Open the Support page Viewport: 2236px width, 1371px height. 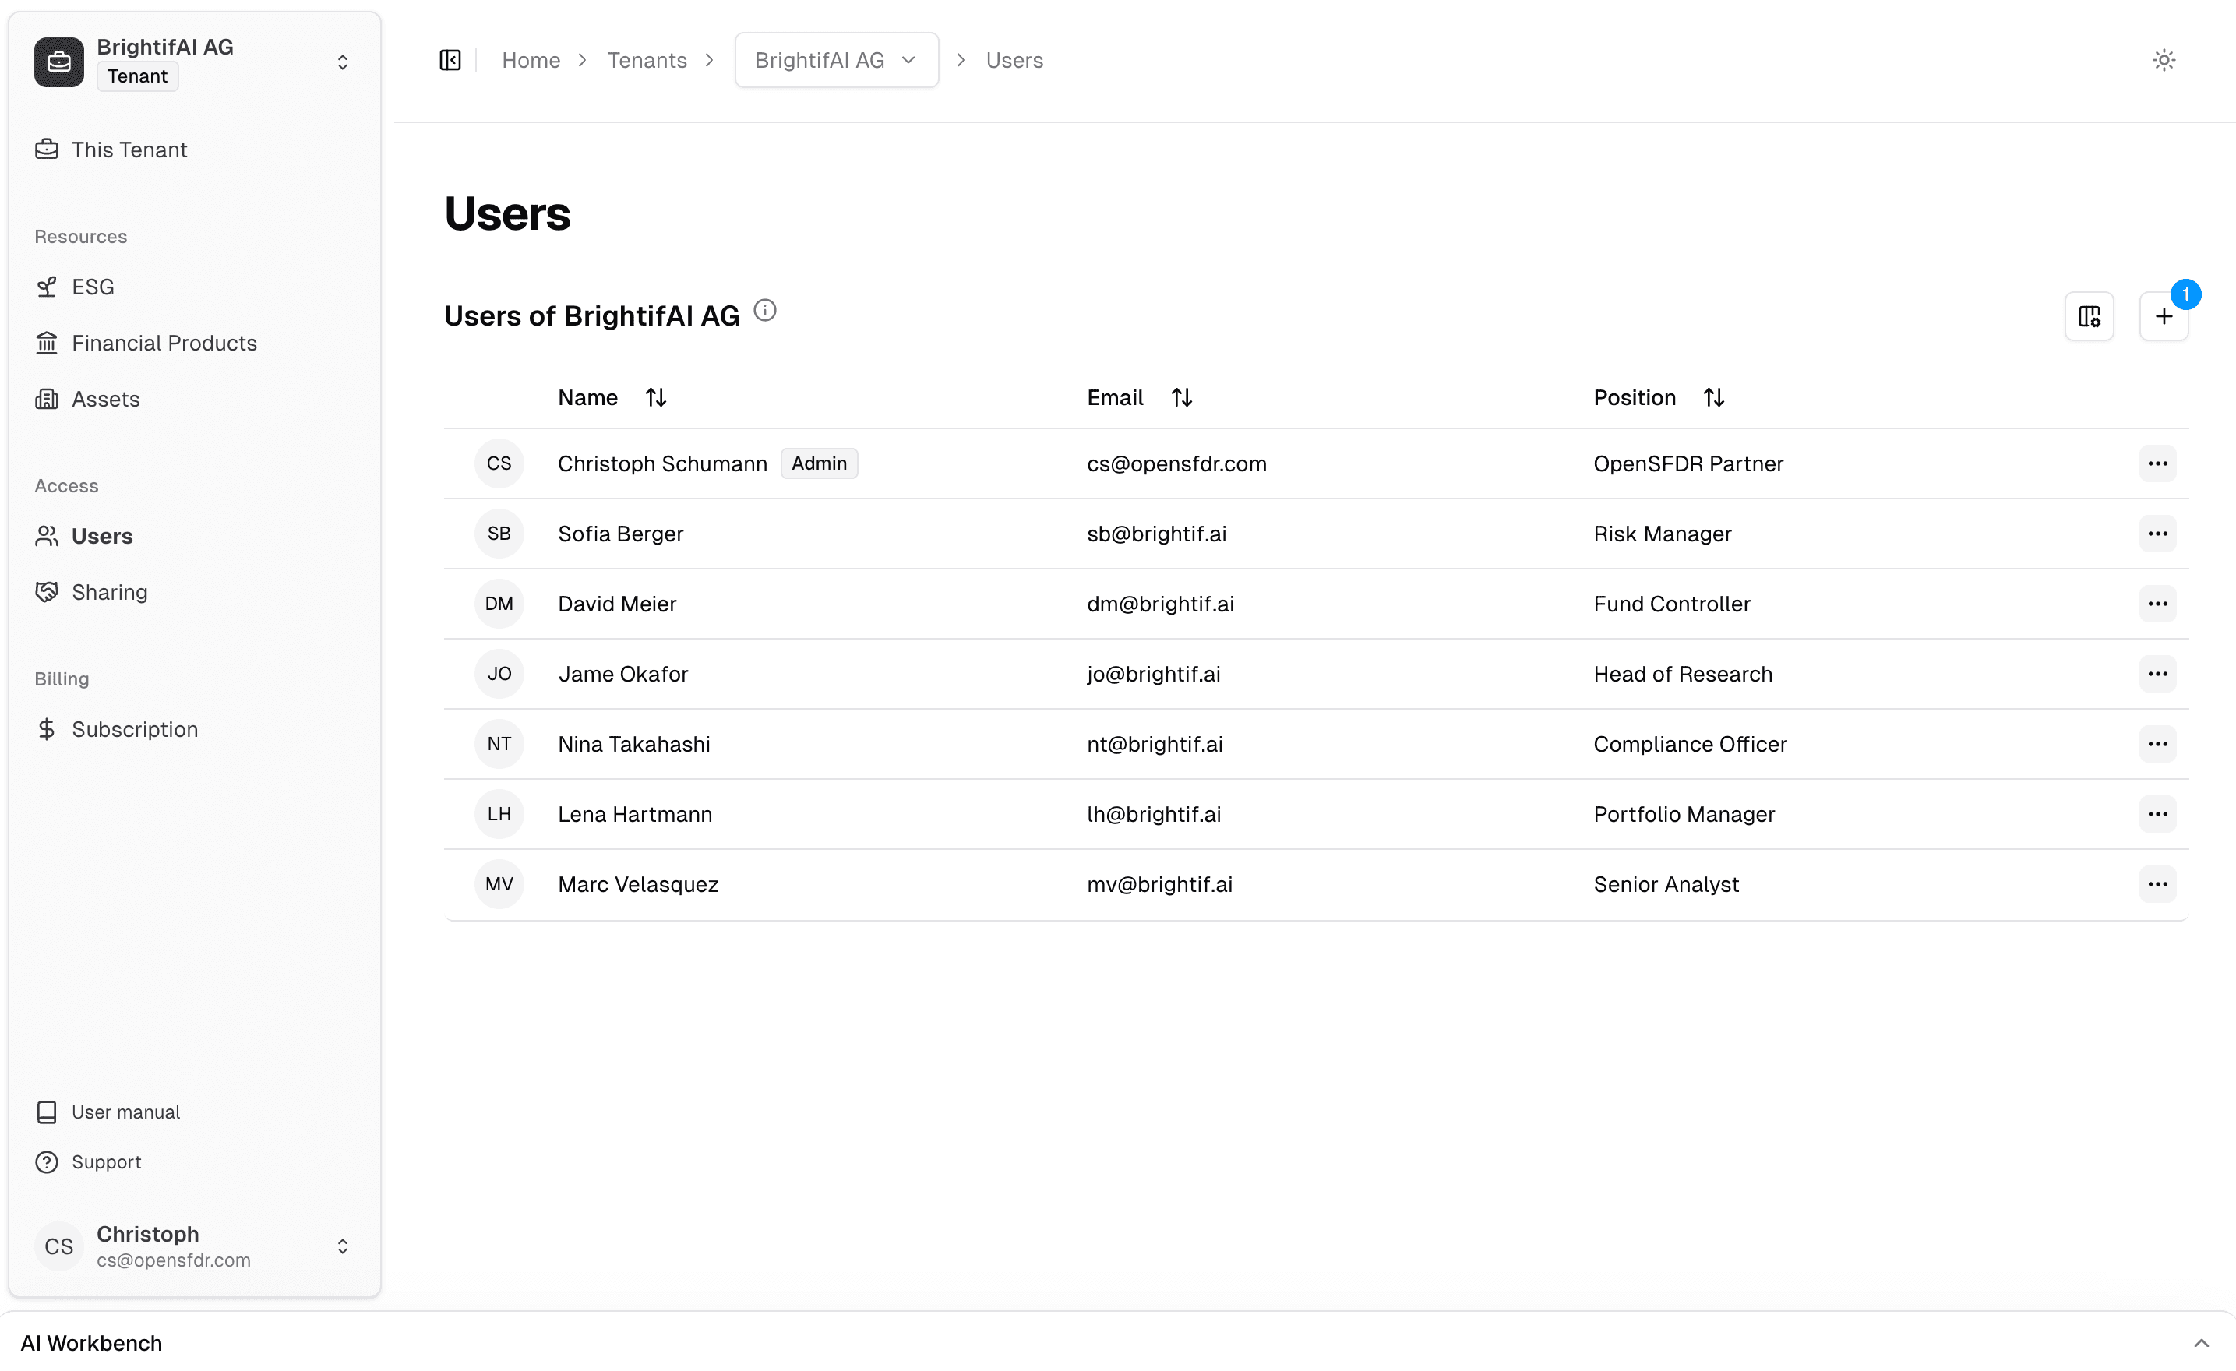tap(106, 1161)
